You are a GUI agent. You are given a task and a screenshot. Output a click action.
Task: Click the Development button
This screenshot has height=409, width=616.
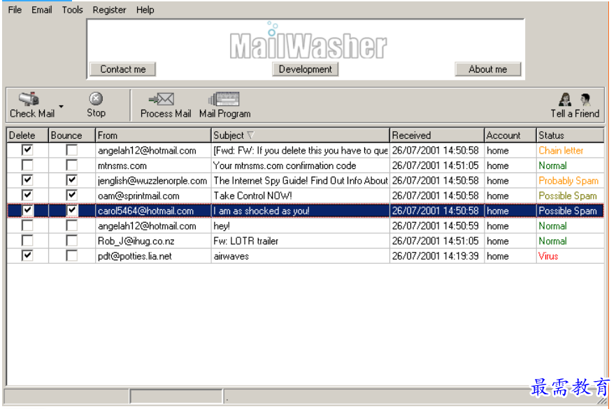tap(306, 69)
